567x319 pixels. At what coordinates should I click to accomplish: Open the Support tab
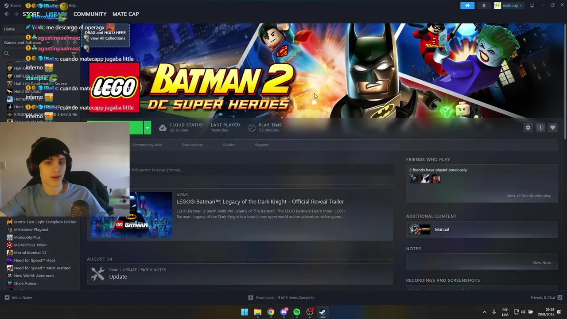261,145
